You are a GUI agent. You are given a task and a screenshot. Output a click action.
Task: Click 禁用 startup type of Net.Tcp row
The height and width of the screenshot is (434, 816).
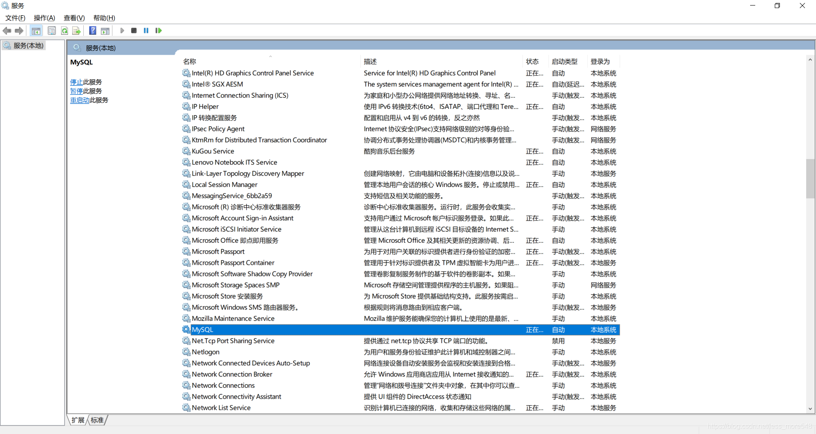pos(558,341)
